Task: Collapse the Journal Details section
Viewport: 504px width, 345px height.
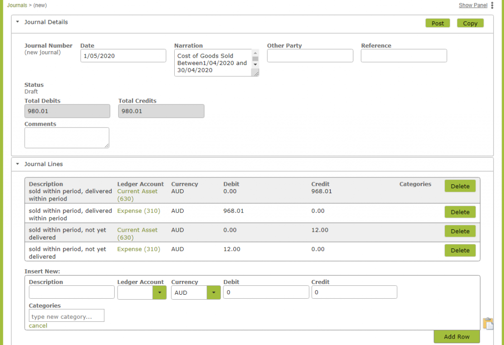Action: coord(16,22)
